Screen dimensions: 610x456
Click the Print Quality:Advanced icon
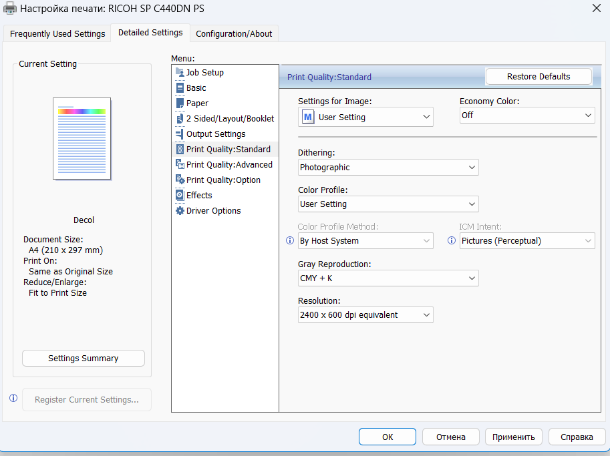click(180, 164)
